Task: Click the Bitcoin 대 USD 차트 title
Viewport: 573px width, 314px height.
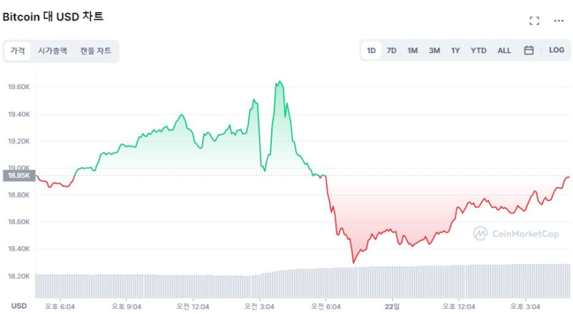Action: (53, 17)
